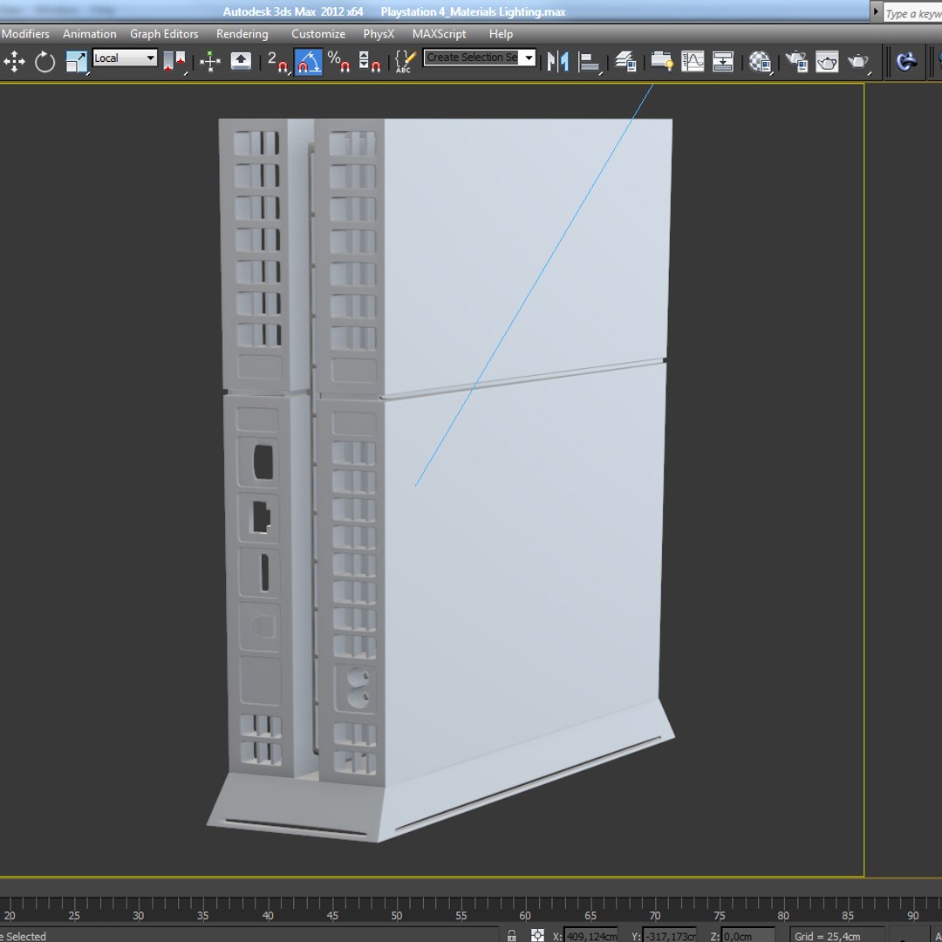Image resolution: width=942 pixels, height=942 pixels.
Task: Click the Align tool icon
Action: pos(590,62)
